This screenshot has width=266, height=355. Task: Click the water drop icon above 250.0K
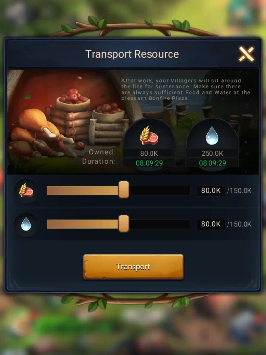[x=212, y=136]
